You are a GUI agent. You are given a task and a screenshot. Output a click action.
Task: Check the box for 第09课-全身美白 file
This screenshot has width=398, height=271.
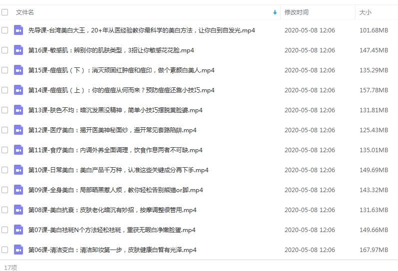(x=5, y=190)
